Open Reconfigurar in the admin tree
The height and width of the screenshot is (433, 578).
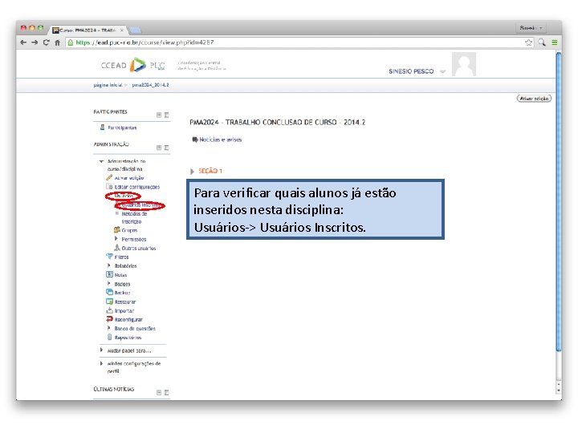point(128,320)
